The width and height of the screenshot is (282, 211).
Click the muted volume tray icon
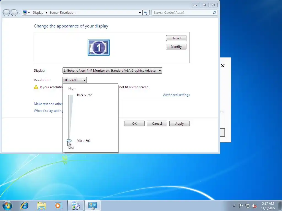click(254, 206)
